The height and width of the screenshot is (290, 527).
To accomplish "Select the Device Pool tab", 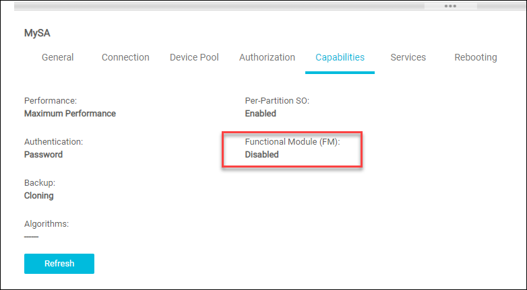I will tap(194, 57).
